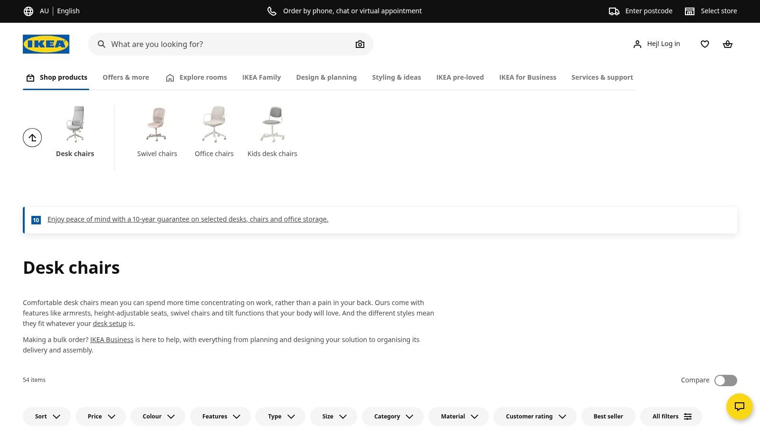Expand the Customer rating dropdown

point(535,417)
